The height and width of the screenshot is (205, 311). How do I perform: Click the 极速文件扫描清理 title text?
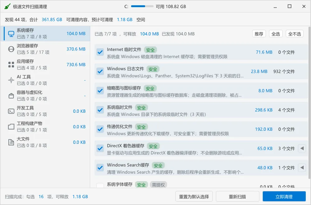(x=30, y=7)
